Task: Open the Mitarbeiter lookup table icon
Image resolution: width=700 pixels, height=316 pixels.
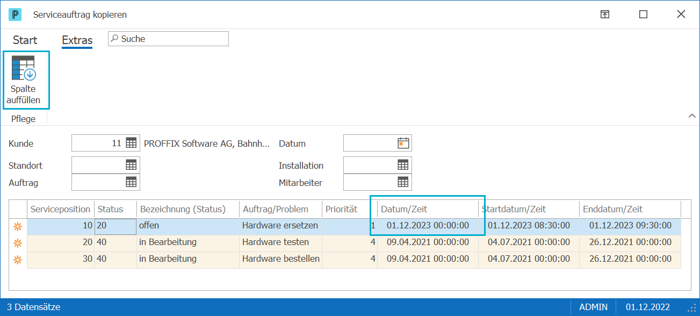Action: (403, 182)
